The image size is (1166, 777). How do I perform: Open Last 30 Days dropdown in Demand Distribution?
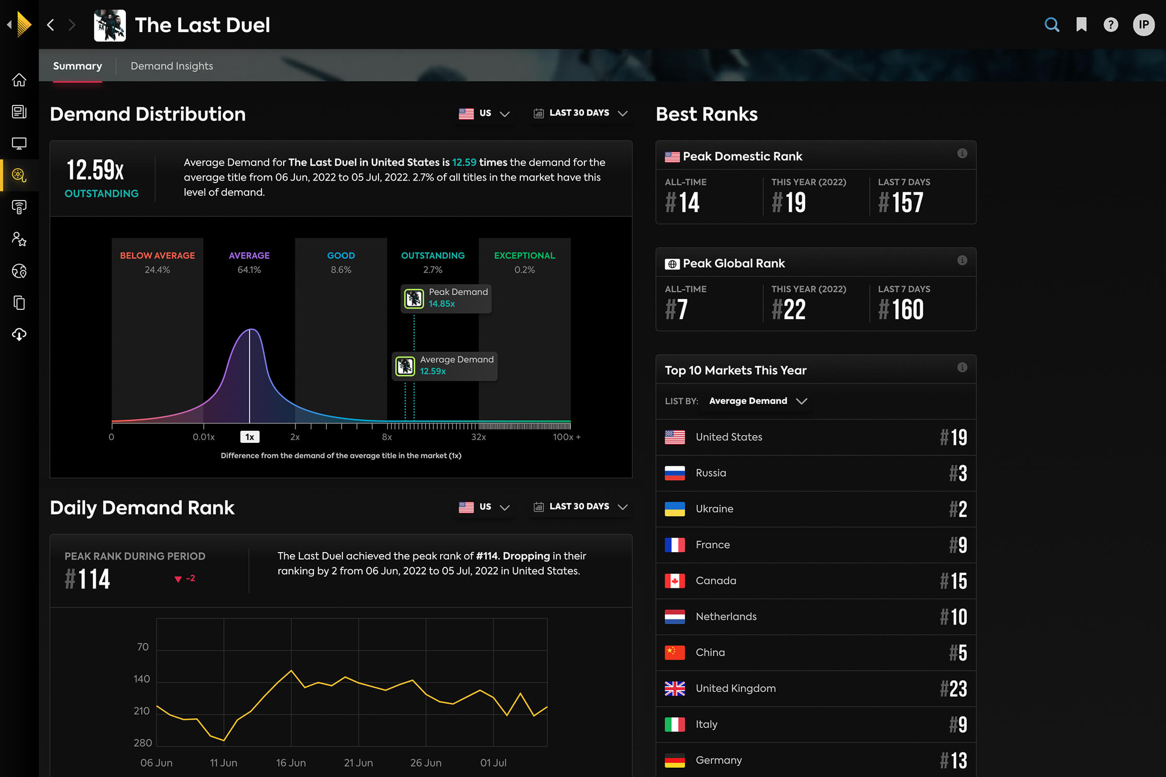point(581,114)
